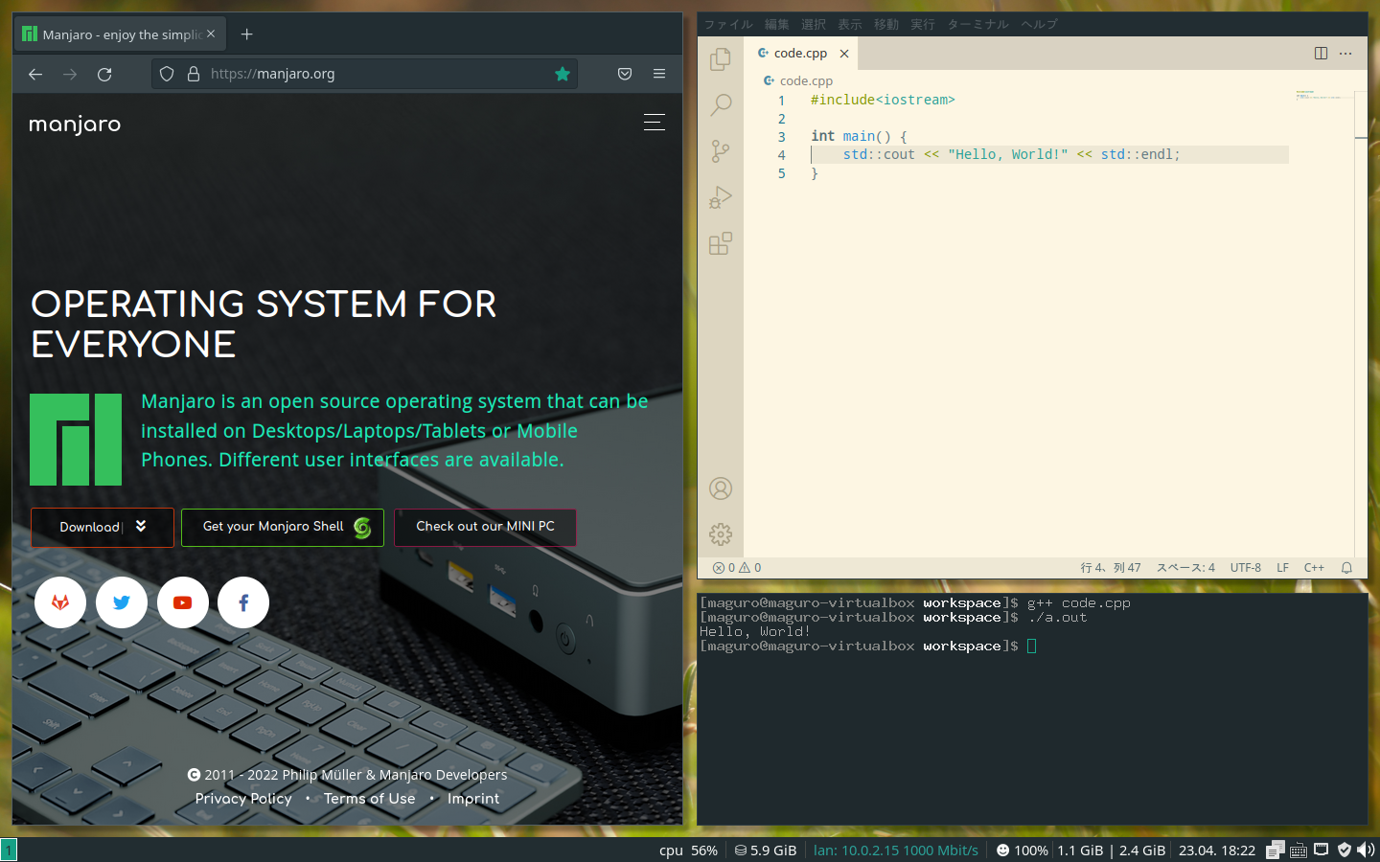Image resolution: width=1380 pixels, height=862 pixels.
Task: Toggle the notifications bell in status bar
Action: (x=1346, y=568)
